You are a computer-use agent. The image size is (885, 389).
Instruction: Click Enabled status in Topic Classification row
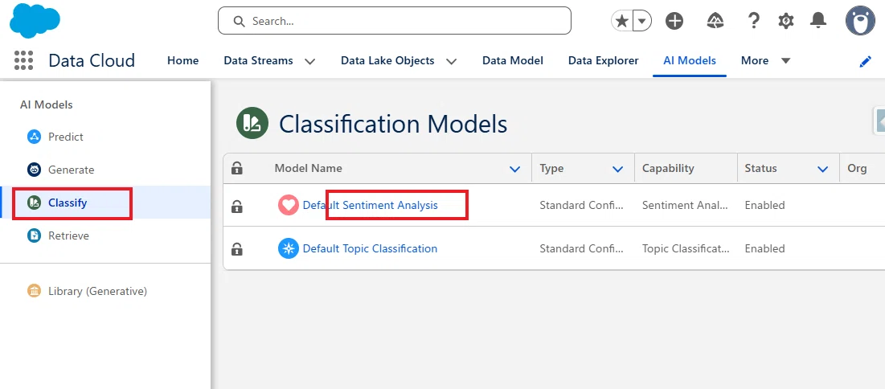coord(764,248)
